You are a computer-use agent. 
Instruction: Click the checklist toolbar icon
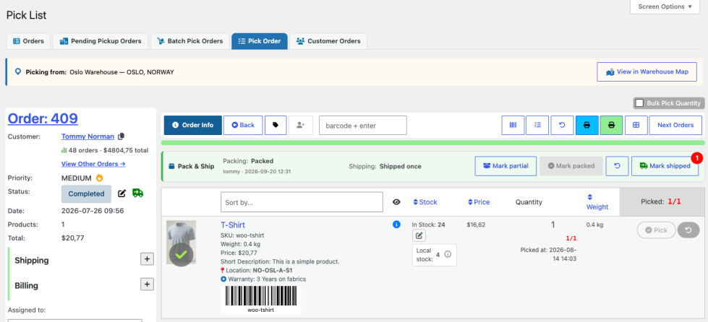537,126
